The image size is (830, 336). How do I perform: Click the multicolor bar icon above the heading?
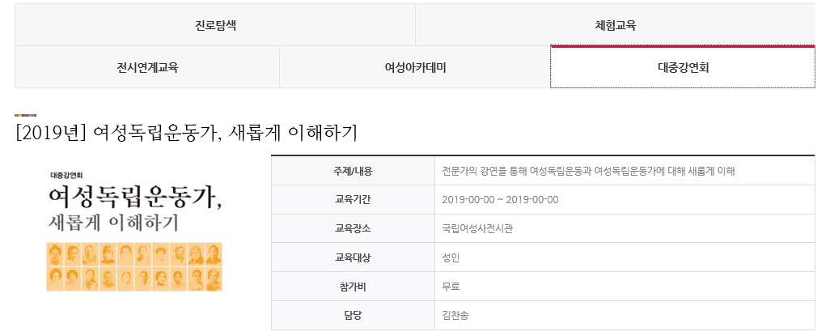(x=26, y=115)
